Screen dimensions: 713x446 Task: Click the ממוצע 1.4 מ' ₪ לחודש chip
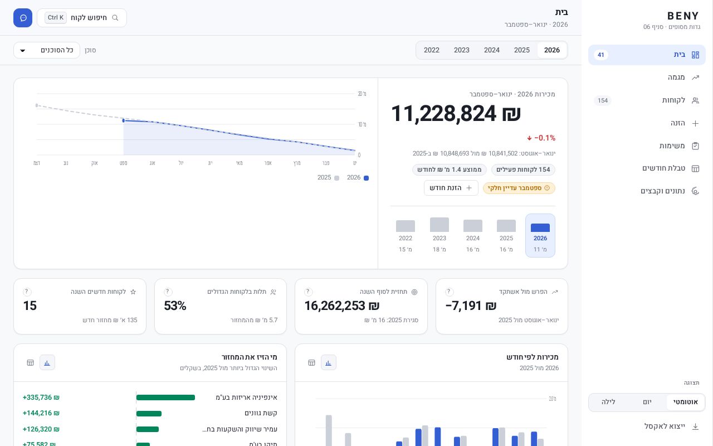click(450, 169)
